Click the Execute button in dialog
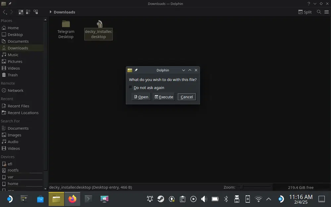The image size is (331, 207). [x=164, y=97]
